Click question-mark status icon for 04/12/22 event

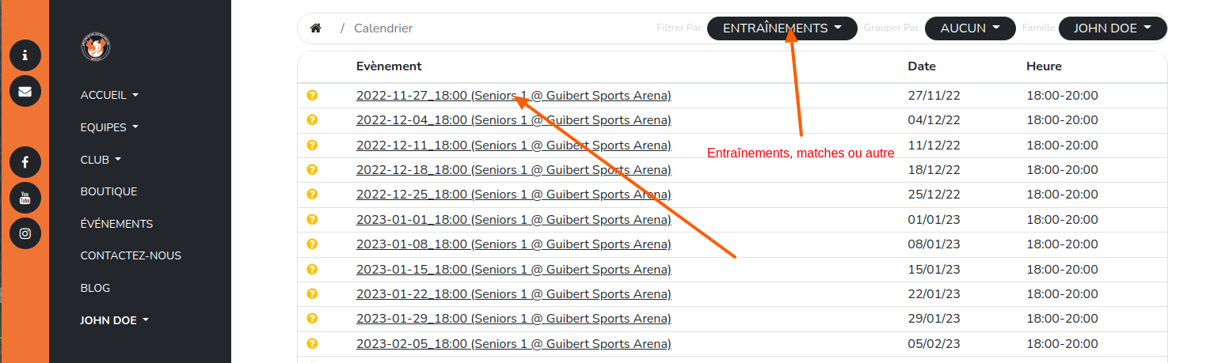[x=312, y=120]
